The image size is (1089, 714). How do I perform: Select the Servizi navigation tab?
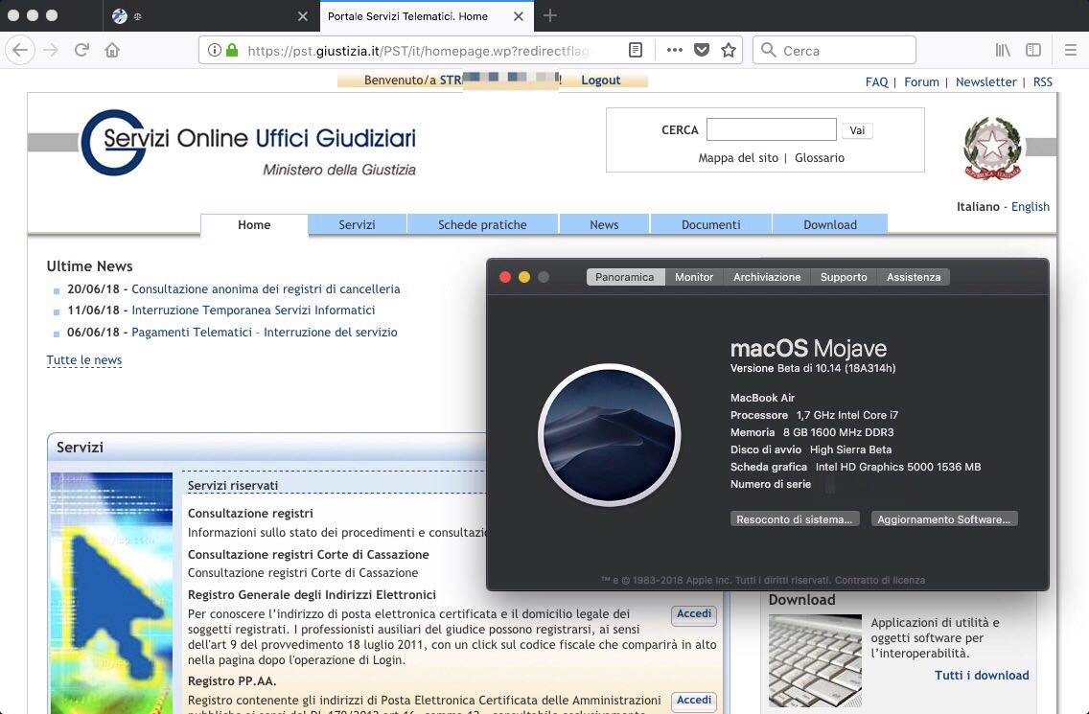tap(357, 224)
